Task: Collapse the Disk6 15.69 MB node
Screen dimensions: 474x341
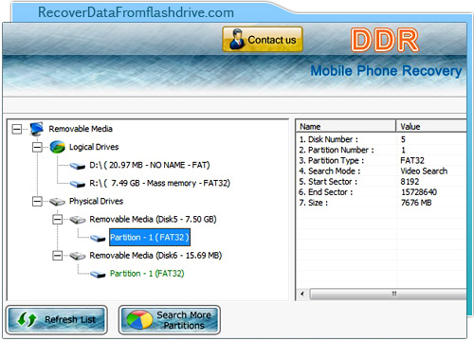Action: pyautogui.click(x=58, y=256)
